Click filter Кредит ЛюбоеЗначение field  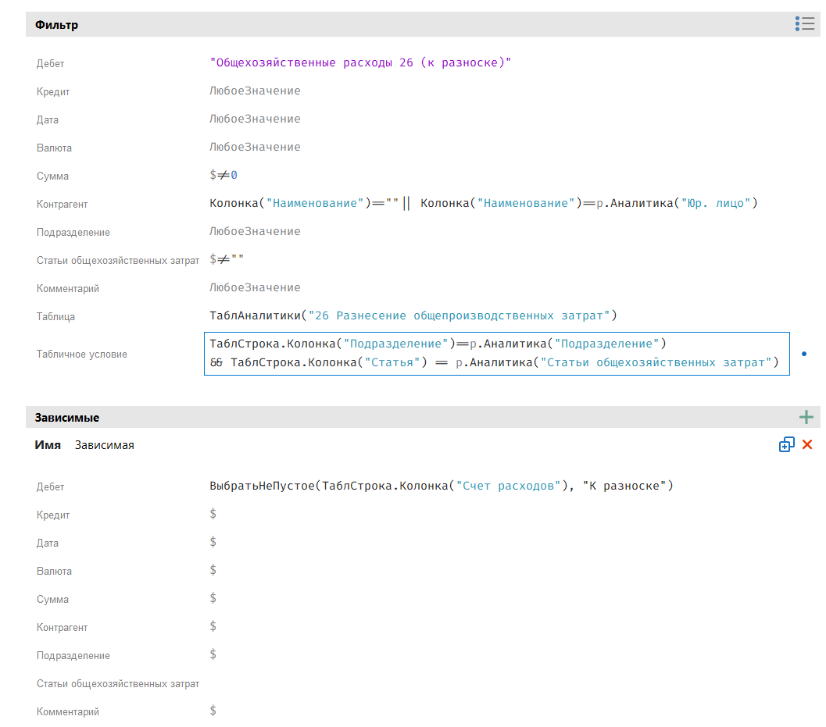point(255,91)
